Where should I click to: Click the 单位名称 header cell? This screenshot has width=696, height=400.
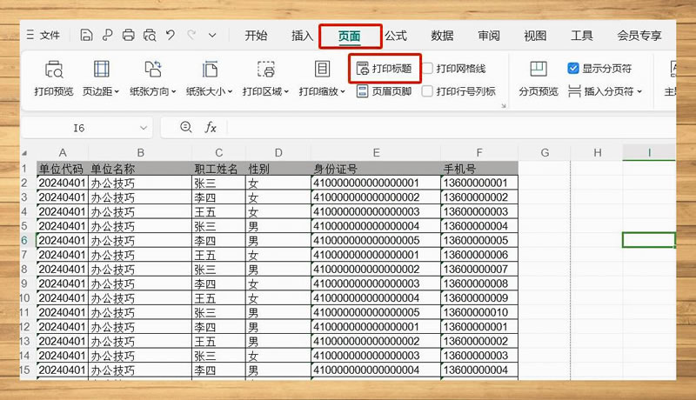point(140,169)
